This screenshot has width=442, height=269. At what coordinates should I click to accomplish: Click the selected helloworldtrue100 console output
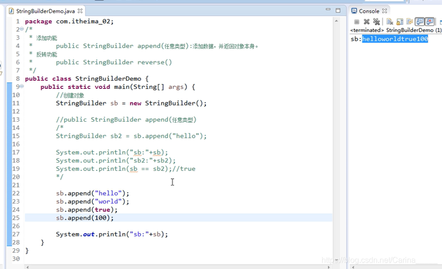tap(395, 39)
